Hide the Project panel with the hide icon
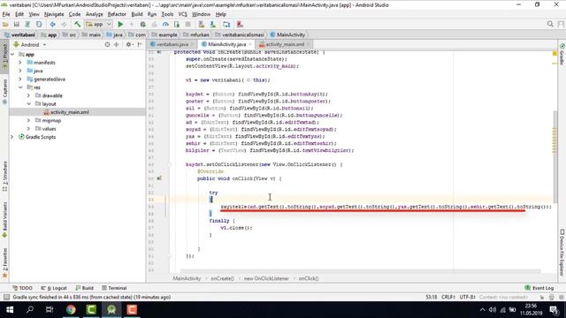This screenshot has width=566, height=318. click(140, 45)
